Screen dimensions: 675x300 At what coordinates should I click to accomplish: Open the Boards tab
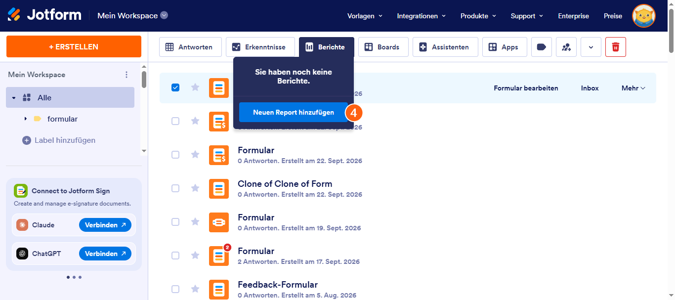pyautogui.click(x=383, y=47)
